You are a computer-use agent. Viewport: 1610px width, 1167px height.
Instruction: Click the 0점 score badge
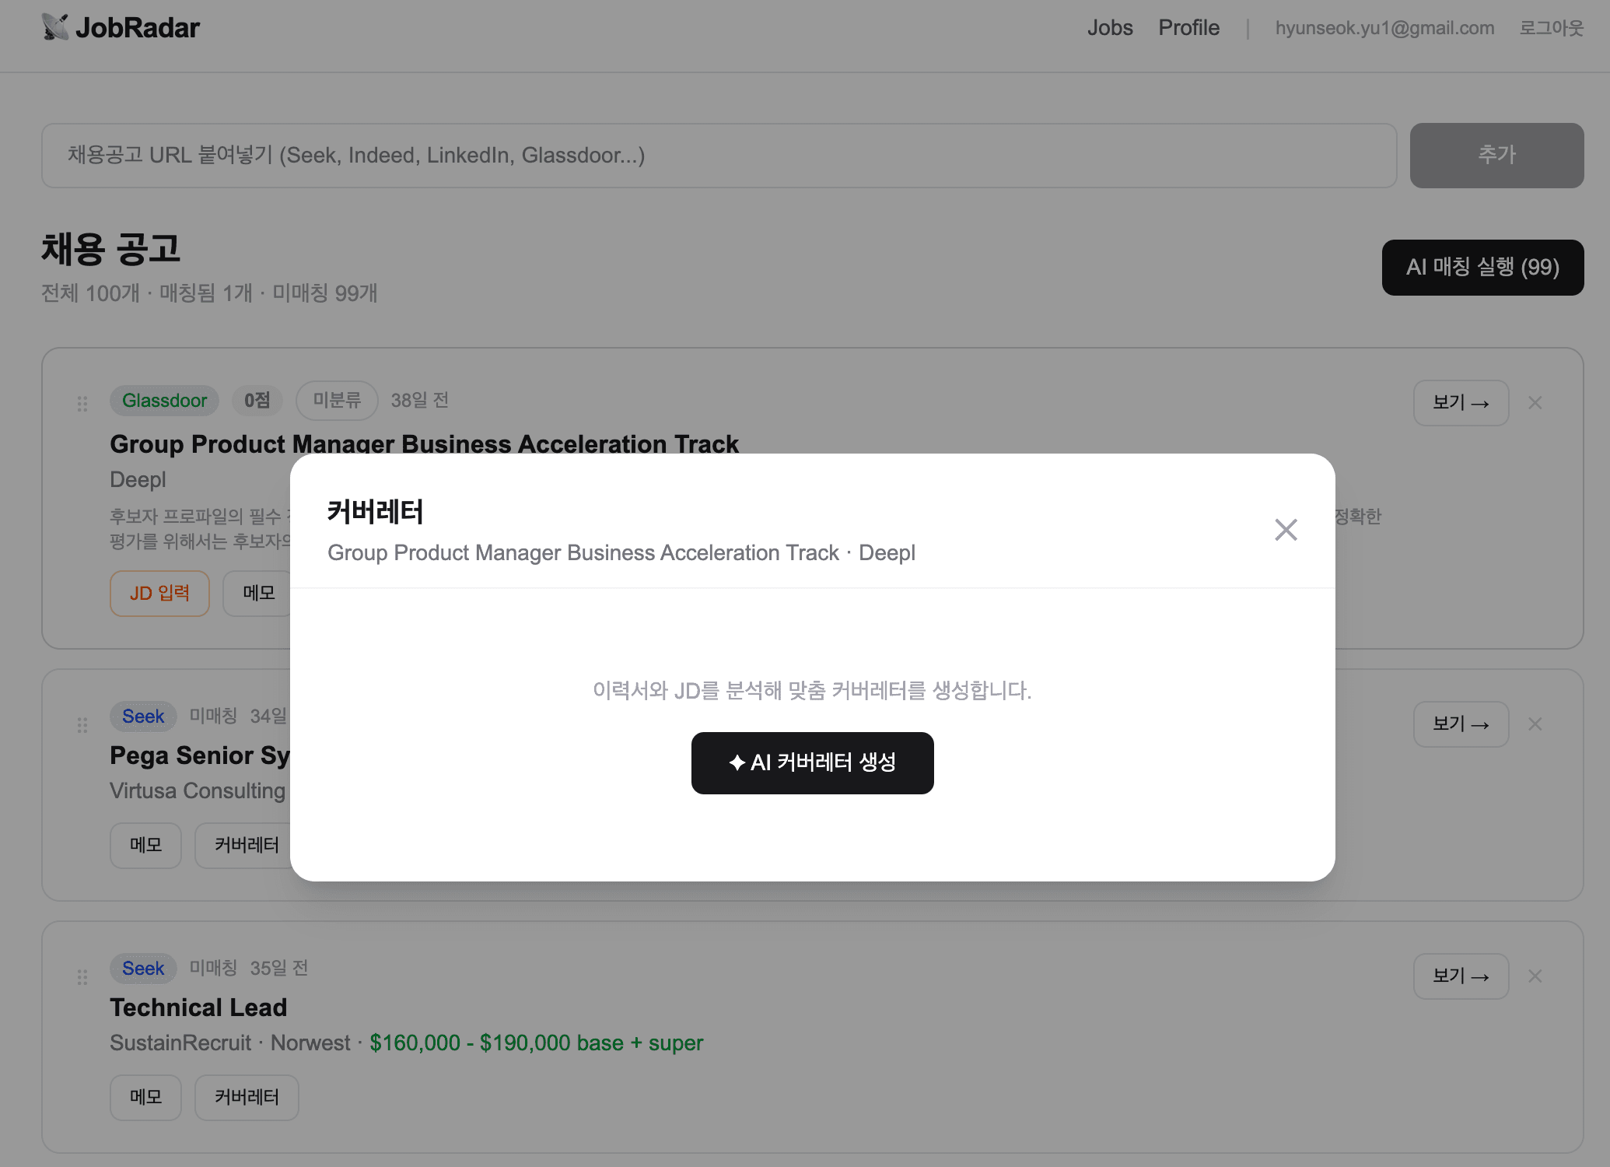pyautogui.click(x=257, y=400)
